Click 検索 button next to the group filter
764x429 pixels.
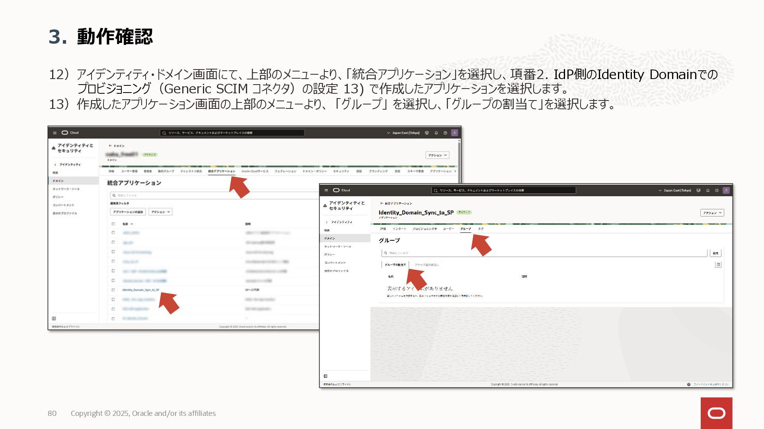coord(715,253)
